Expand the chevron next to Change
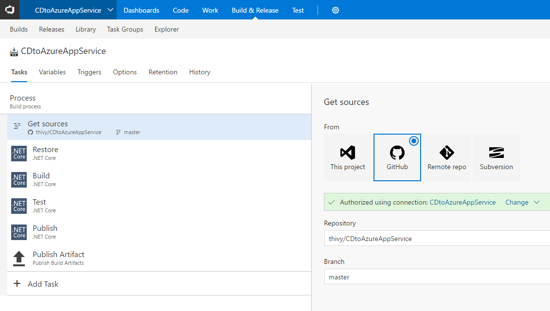This screenshot has width=550, height=311. tap(537, 202)
